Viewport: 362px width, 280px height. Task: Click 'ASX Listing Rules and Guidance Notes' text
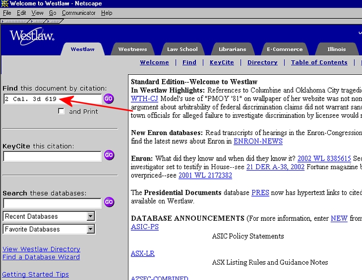tap(270, 262)
